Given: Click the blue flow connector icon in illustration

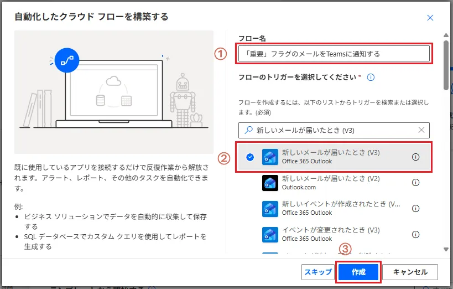Looking at the screenshot, I should 67,60.
